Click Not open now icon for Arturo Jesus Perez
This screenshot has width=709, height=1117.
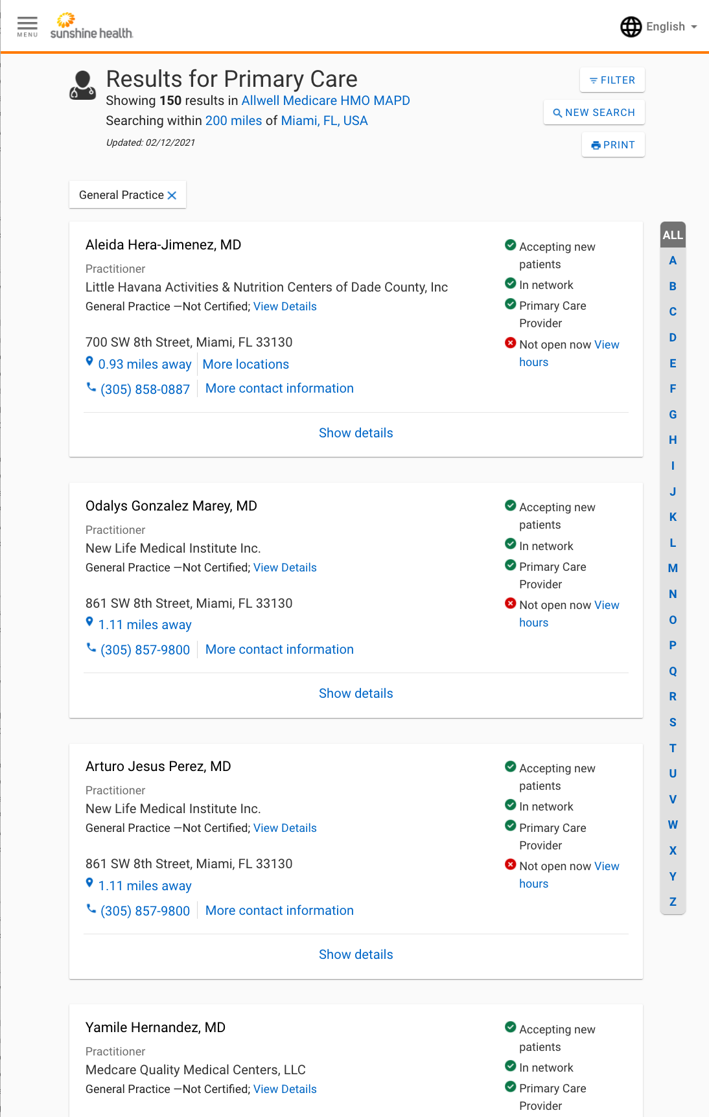coord(511,864)
